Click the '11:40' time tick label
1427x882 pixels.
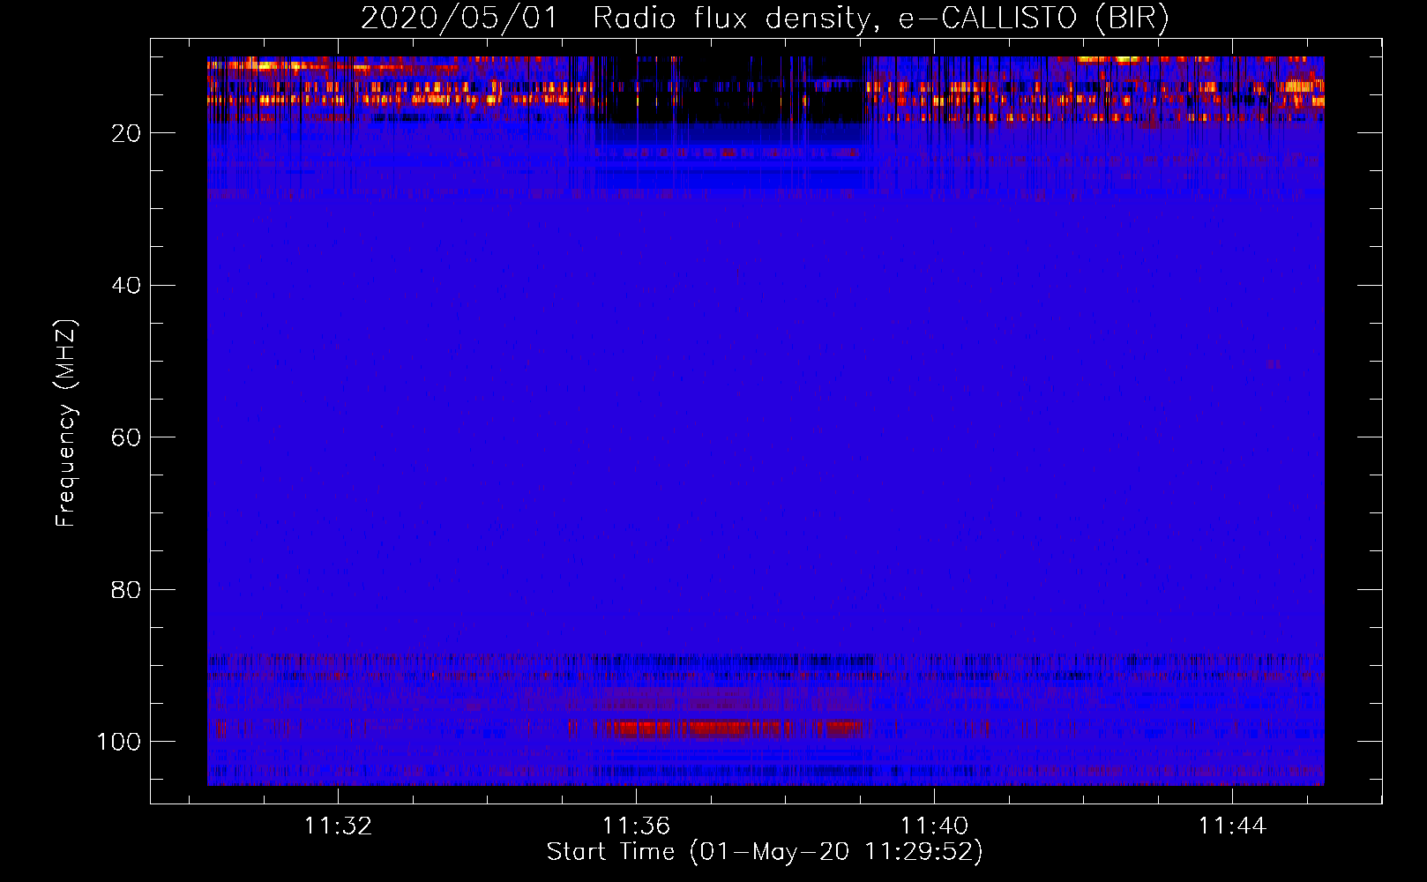(934, 826)
